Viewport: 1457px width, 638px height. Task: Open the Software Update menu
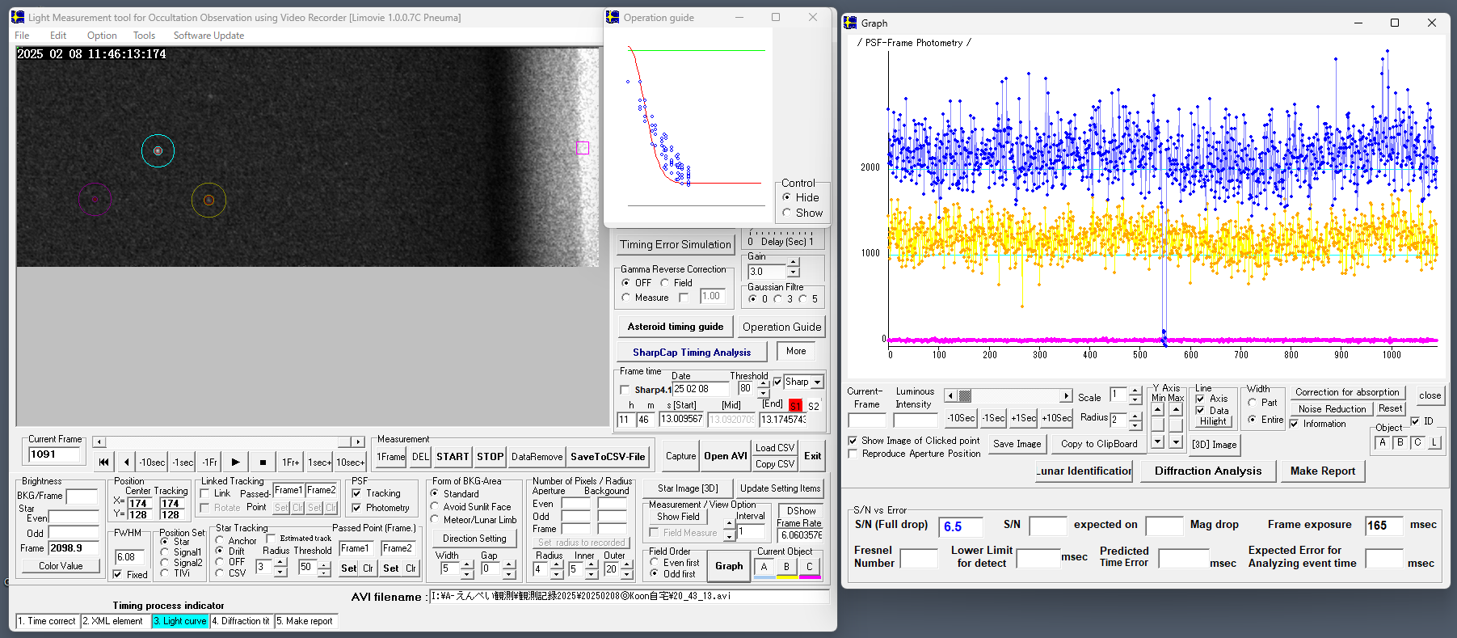click(x=208, y=36)
